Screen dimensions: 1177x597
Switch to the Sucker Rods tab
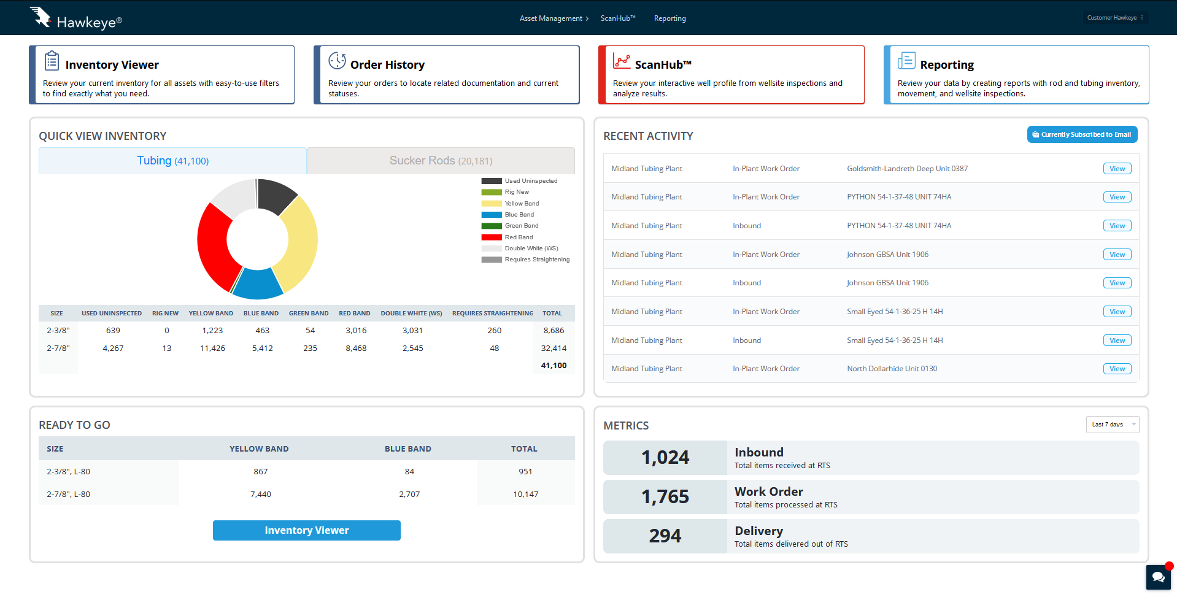point(441,161)
